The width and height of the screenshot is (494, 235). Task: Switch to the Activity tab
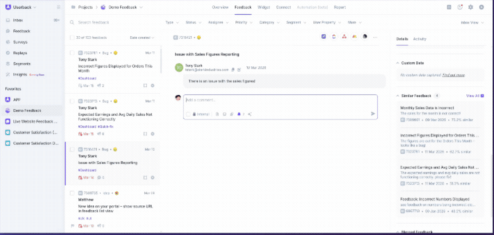tap(420, 39)
